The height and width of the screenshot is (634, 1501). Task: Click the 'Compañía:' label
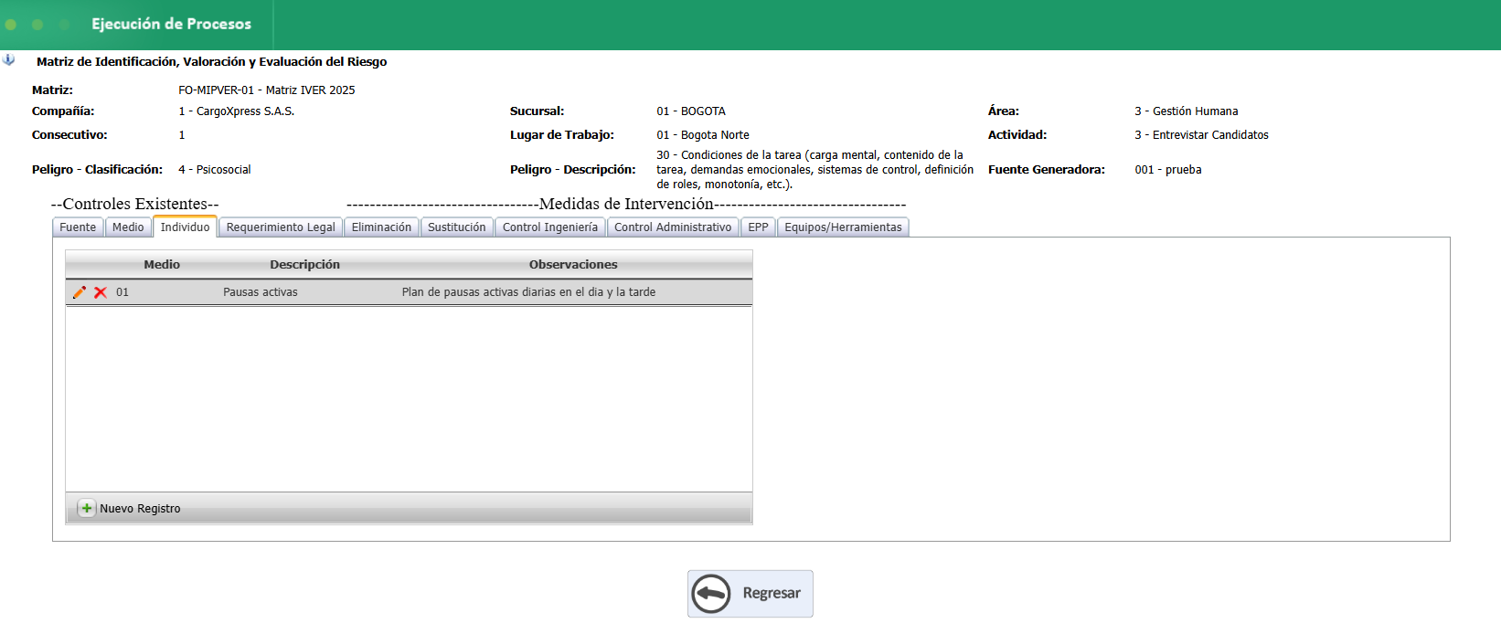pos(63,111)
